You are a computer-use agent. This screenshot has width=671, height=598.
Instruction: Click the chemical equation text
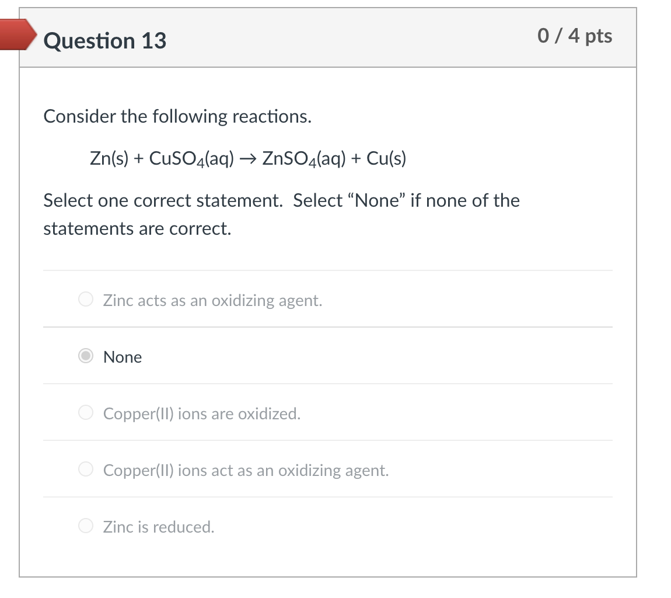pyautogui.click(x=247, y=158)
